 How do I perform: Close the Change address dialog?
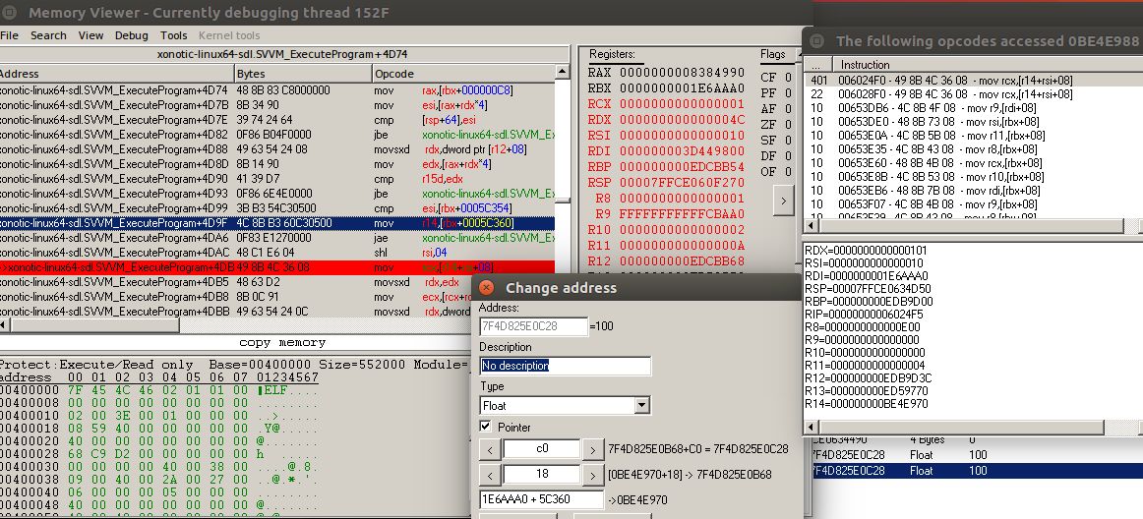(x=486, y=287)
